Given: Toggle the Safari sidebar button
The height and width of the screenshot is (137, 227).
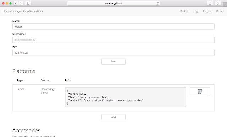Looking at the screenshot, I should (28, 3).
